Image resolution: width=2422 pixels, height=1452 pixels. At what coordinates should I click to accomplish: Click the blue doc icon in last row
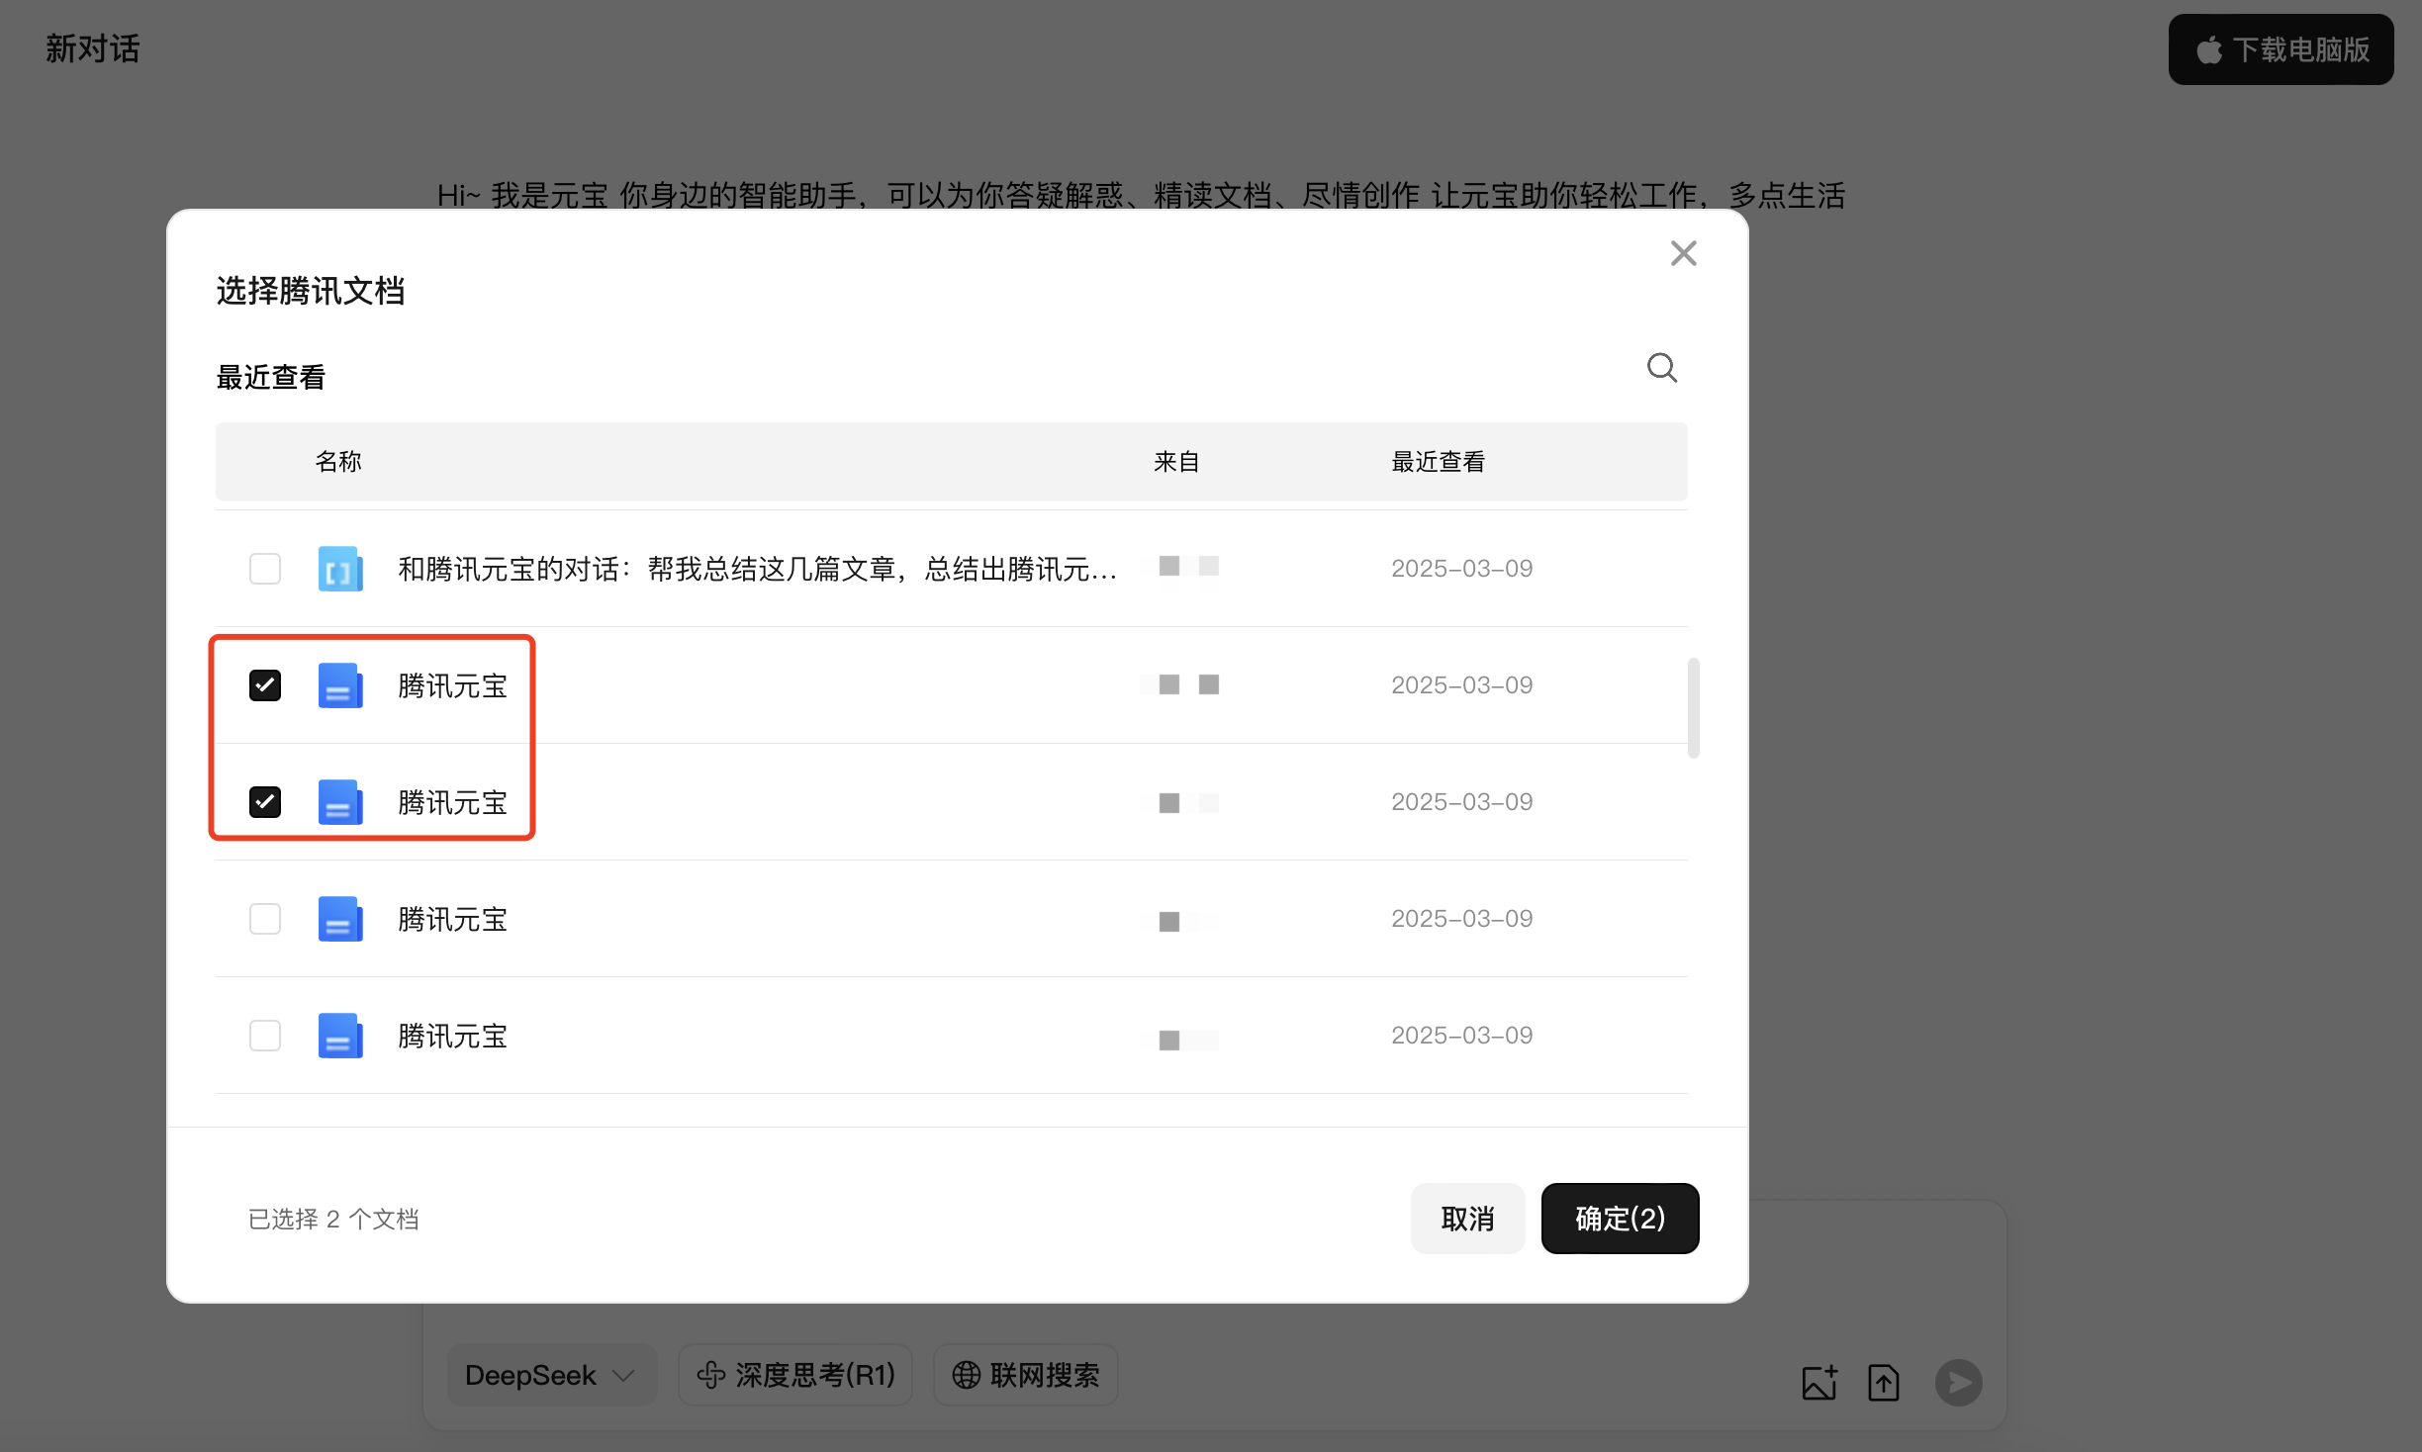click(x=339, y=1036)
